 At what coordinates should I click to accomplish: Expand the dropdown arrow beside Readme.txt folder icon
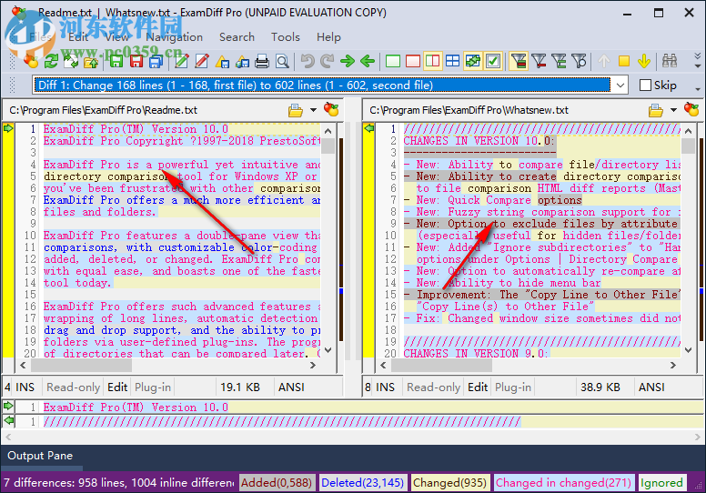[313, 110]
